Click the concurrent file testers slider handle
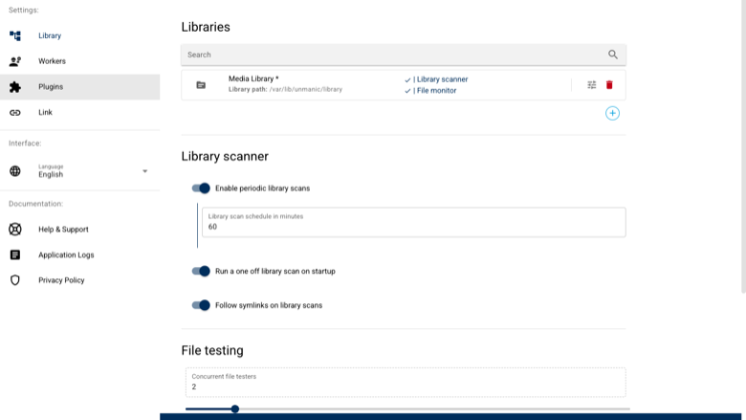This screenshot has width=746, height=420. [235, 409]
